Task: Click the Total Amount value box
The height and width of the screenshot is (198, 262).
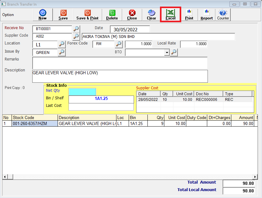Action: click(239, 183)
